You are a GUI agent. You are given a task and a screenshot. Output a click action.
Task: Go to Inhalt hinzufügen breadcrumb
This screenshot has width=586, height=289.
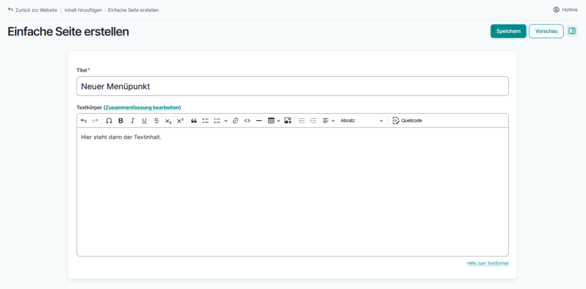83,10
